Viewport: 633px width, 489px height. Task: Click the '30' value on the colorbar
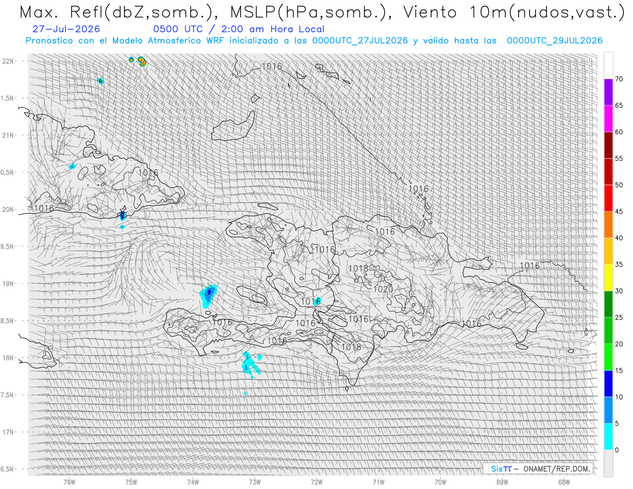point(619,291)
